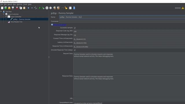Collapse all tree nodes with minus icon
The width and height of the screenshot is (185, 104).
[x=32, y=8]
